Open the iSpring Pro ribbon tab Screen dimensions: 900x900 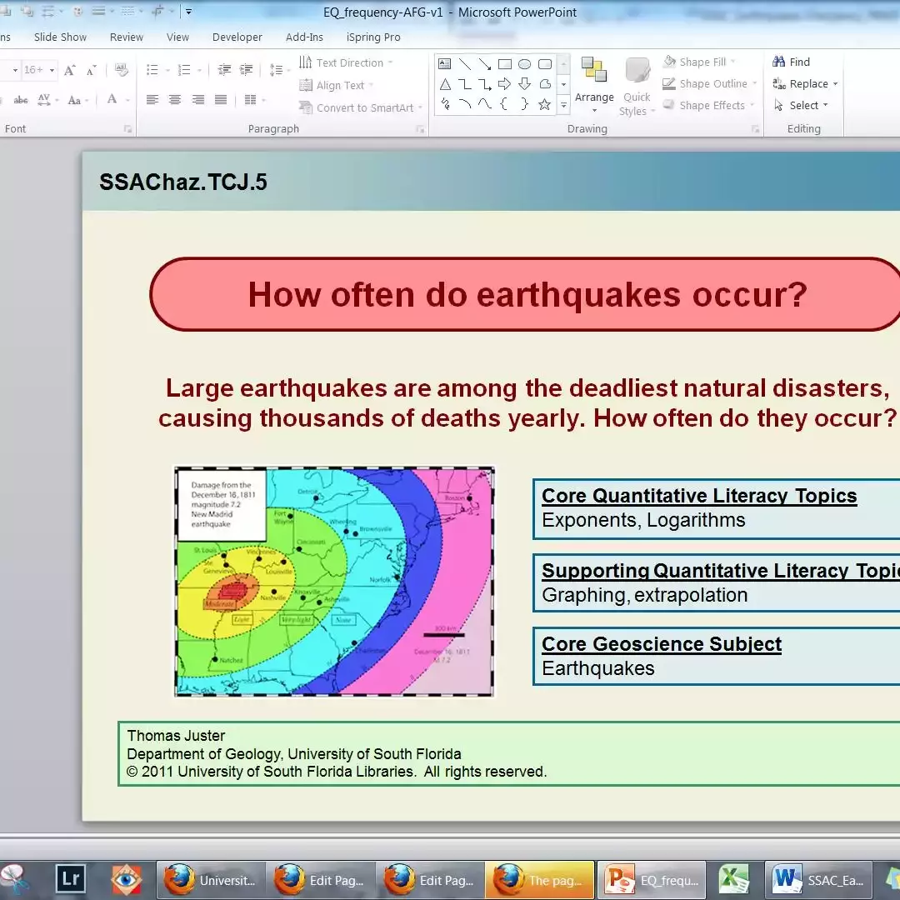coord(372,37)
